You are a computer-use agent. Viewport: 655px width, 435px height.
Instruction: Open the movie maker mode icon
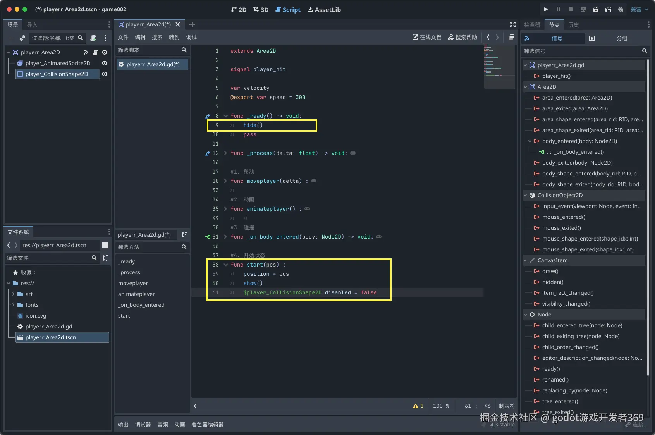coord(621,9)
